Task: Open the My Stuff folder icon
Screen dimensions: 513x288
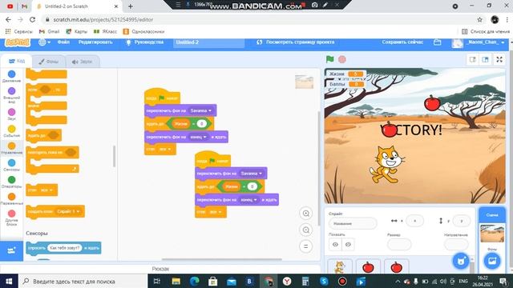Action: (438, 42)
